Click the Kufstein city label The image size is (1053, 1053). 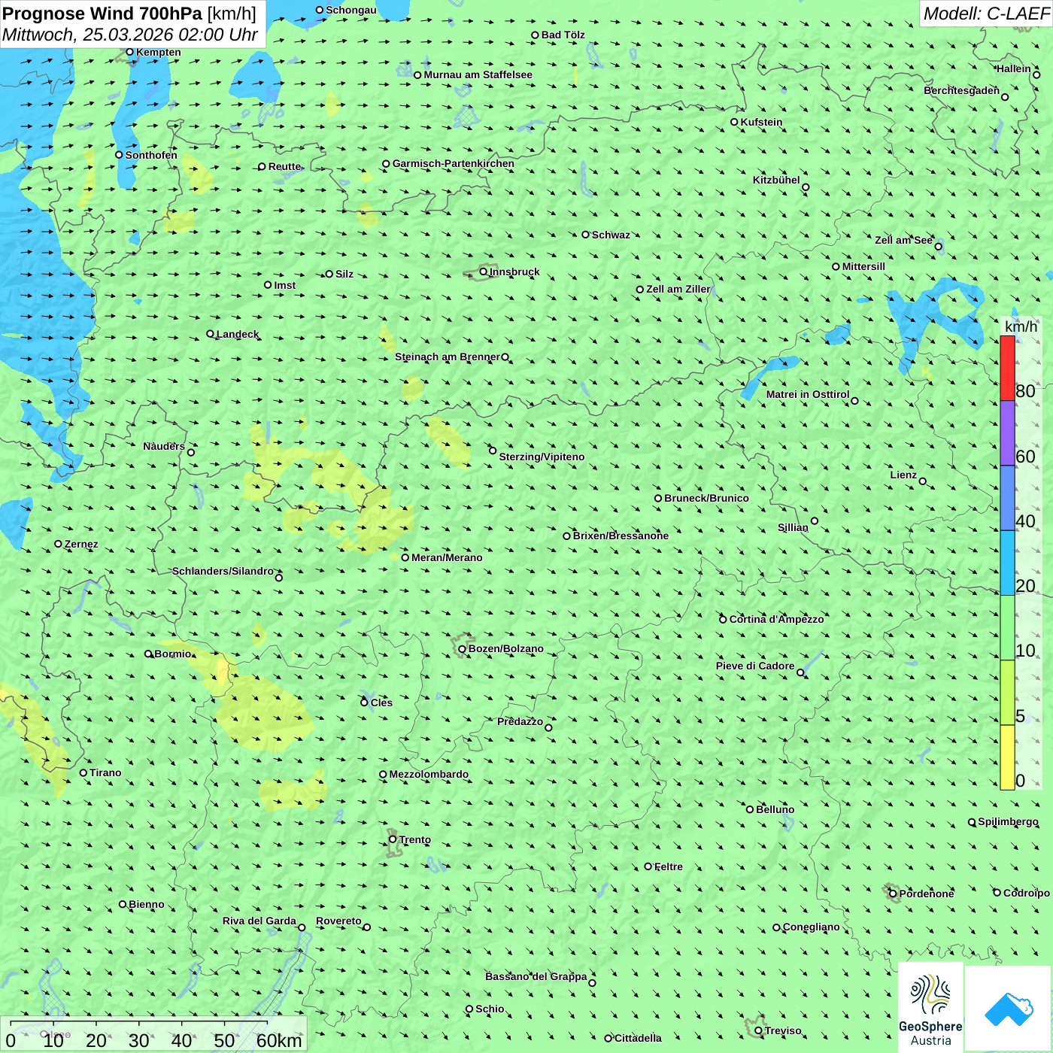[761, 122]
